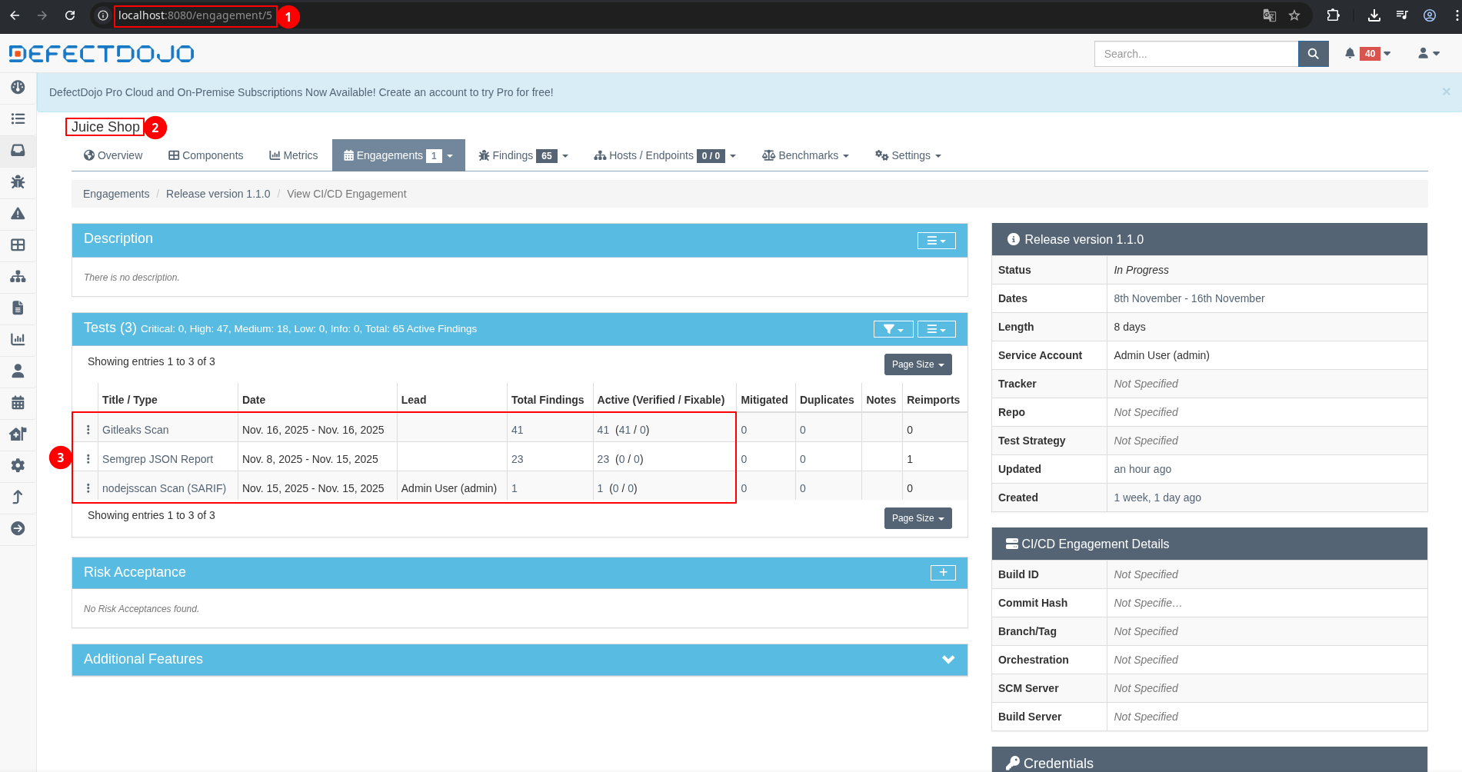Switch to the Overview tab

pos(113,155)
